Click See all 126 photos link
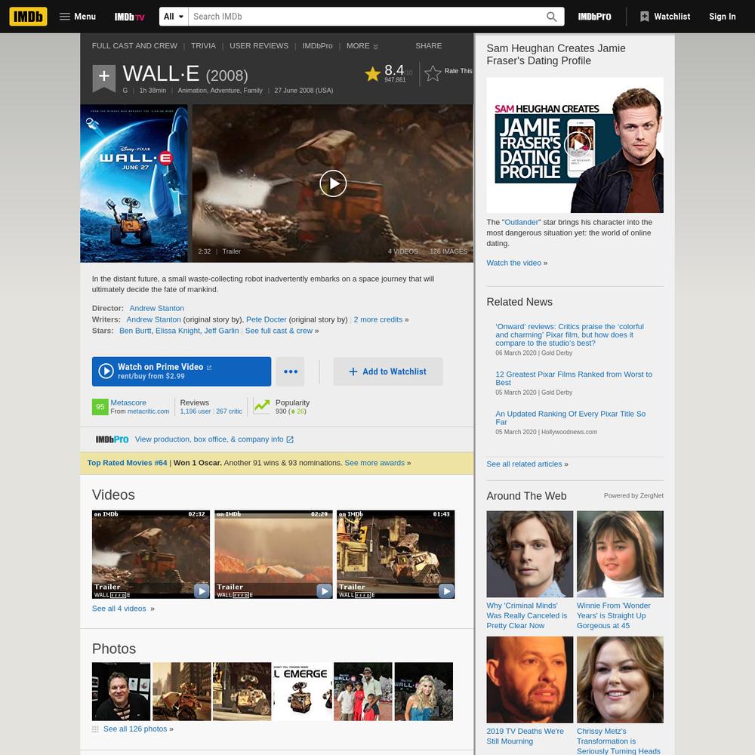755x755 pixels. [135, 729]
